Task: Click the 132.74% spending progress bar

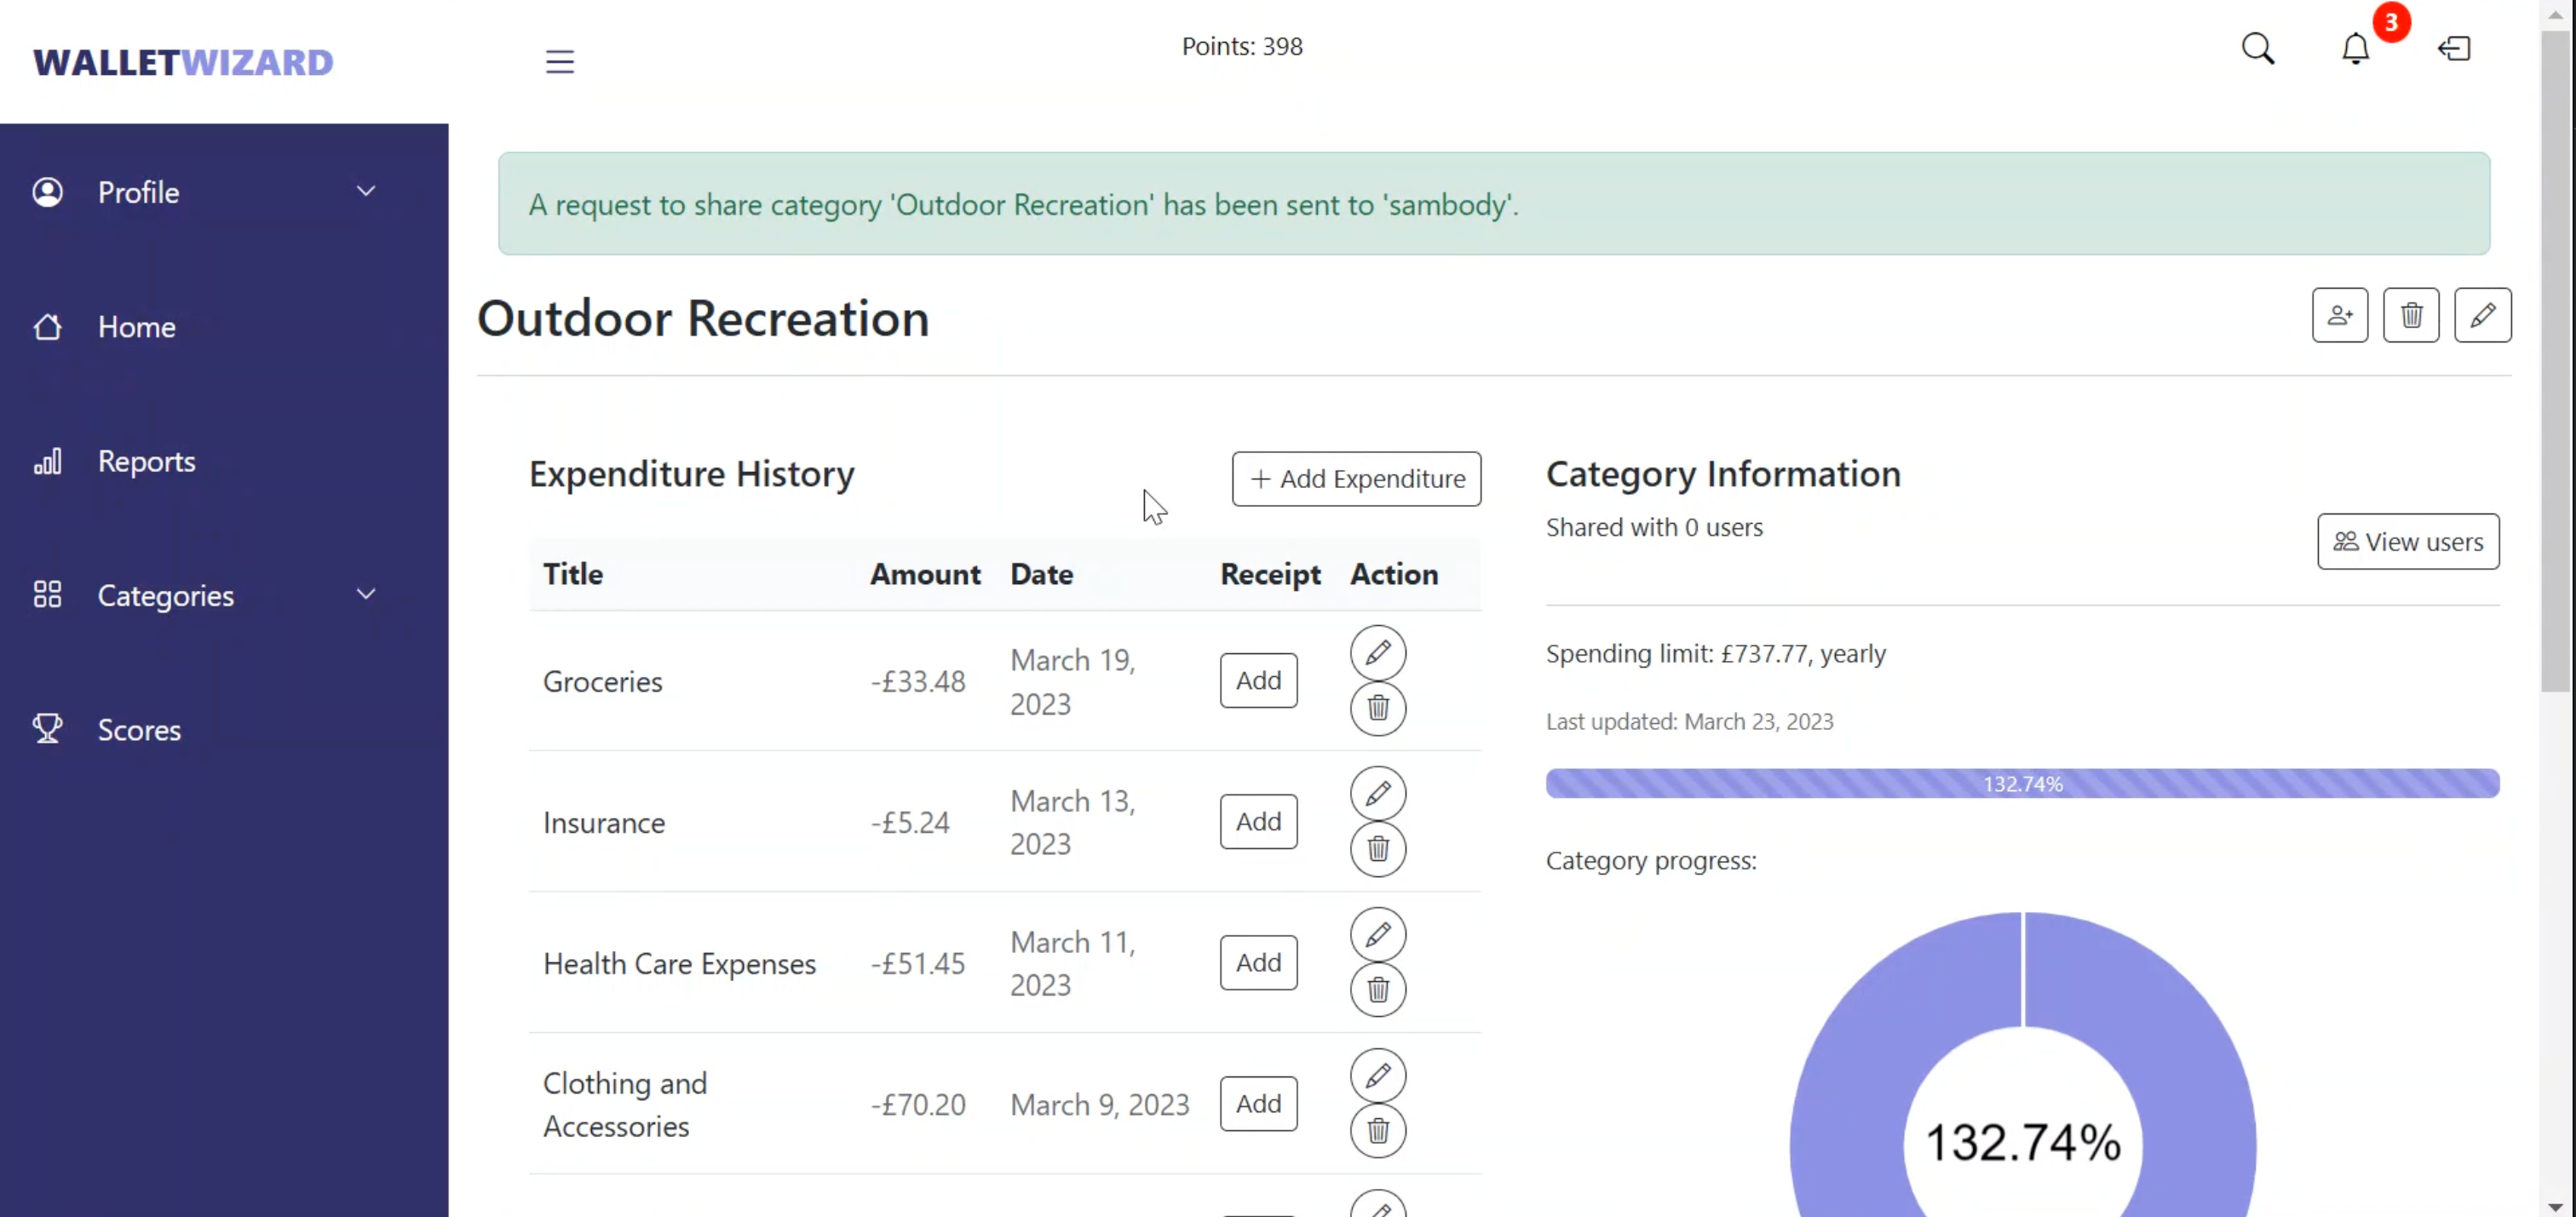Action: pos(2021,784)
